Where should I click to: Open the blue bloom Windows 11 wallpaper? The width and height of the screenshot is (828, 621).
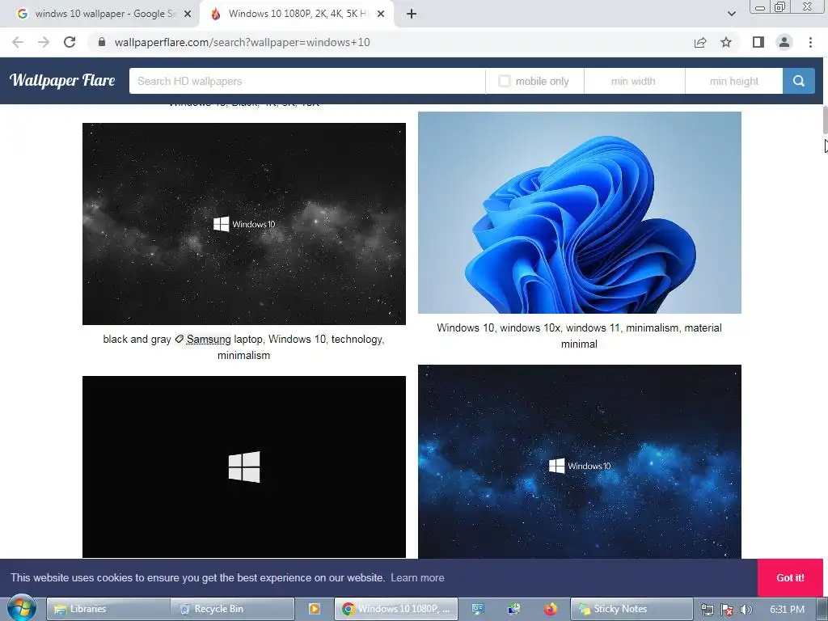click(x=579, y=213)
